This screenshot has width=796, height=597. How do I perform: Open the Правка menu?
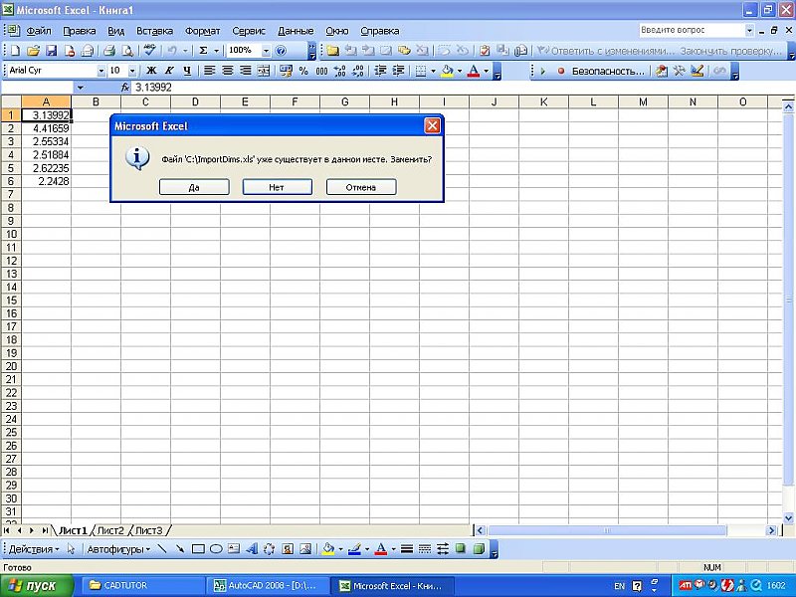[80, 31]
